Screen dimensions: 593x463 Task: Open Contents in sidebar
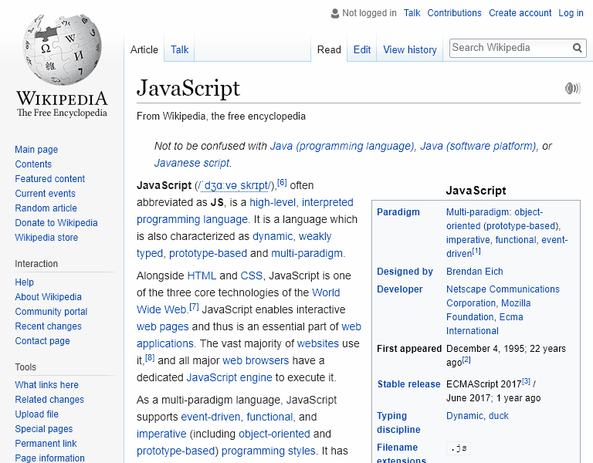pos(33,164)
